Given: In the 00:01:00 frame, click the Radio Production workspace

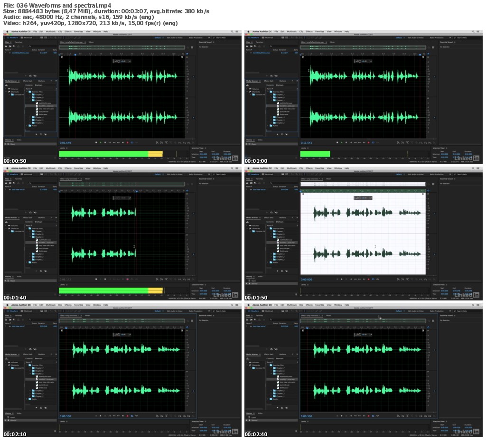Looking at the screenshot, I should (x=437, y=37).
